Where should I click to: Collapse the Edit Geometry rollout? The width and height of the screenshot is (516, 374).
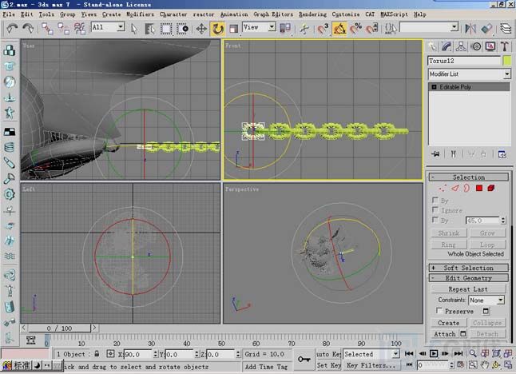pyautogui.click(x=469, y=278)
